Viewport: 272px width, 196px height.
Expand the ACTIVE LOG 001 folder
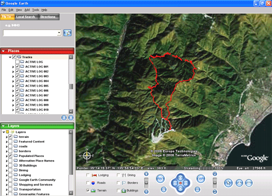(13, 67)
